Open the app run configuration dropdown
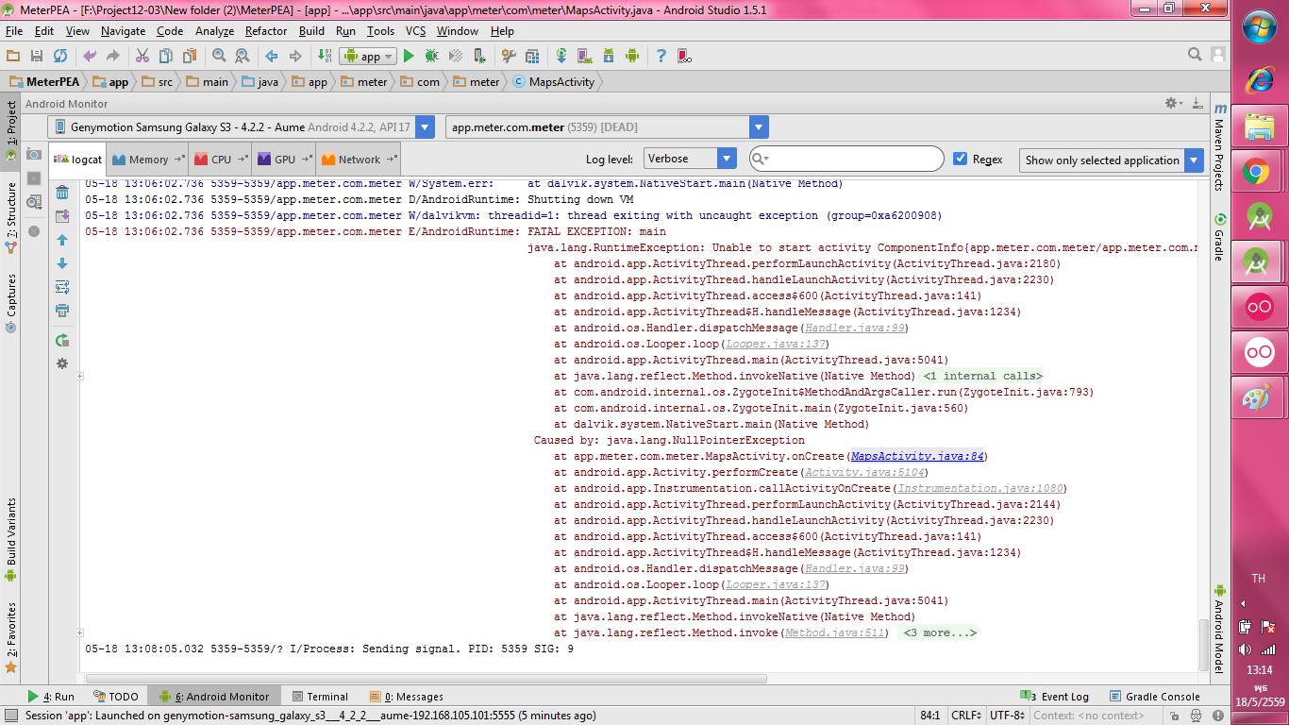 click(x=368, y=57)
